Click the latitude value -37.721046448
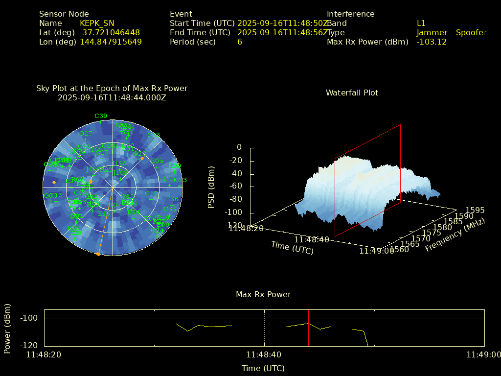 [110, 32]
